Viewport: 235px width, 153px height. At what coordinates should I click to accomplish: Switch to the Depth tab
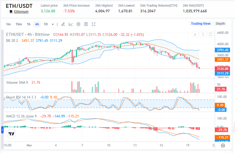point(220,23)
